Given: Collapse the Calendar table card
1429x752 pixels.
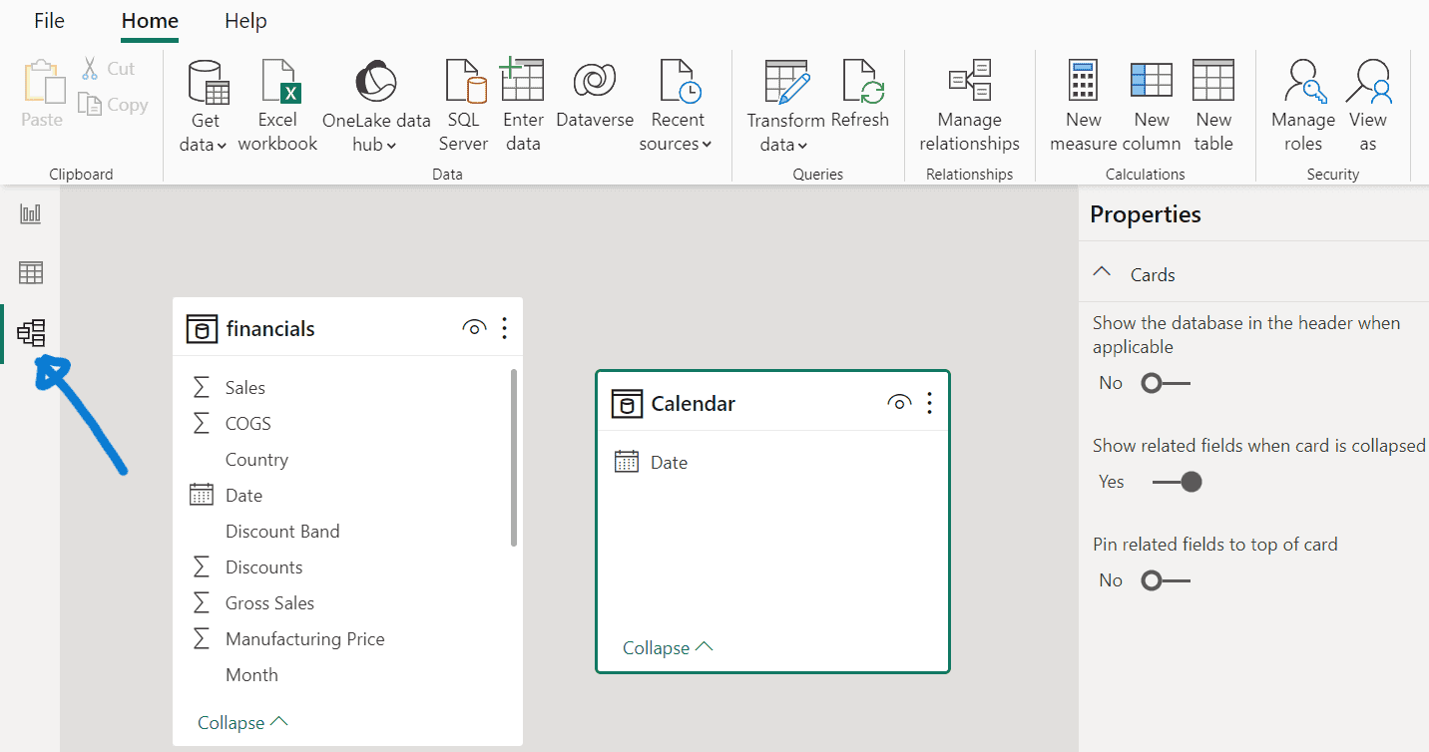Looking at the screenshot, I should coord(668,648).
